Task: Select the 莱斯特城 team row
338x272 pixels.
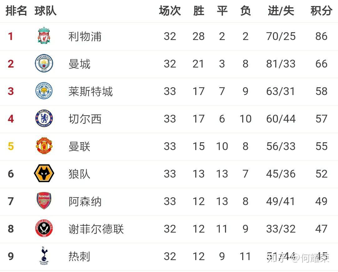Action: click(169, 91)
